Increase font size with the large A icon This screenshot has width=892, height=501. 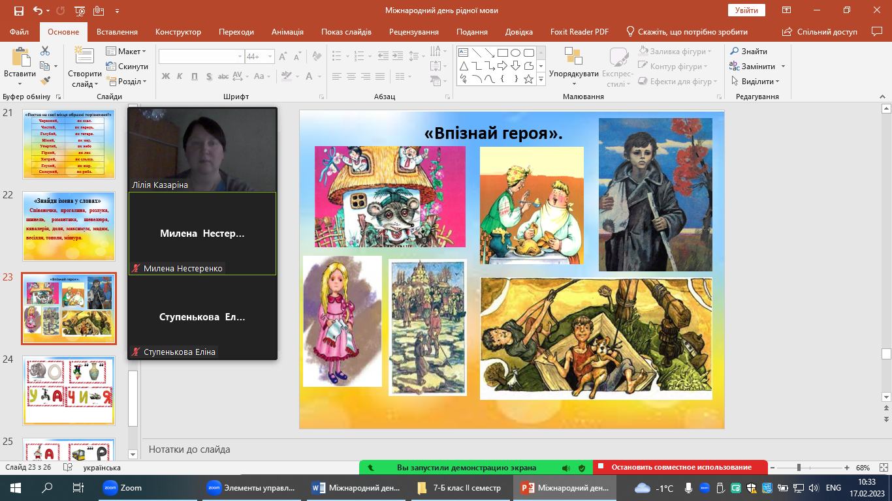click(283, 57)
